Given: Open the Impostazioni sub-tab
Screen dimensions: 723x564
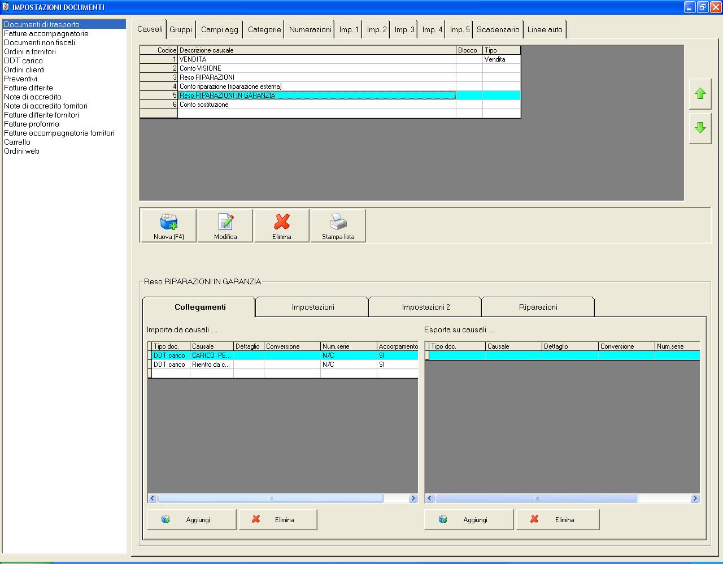Looking at the screenshot, I should 312,307.
